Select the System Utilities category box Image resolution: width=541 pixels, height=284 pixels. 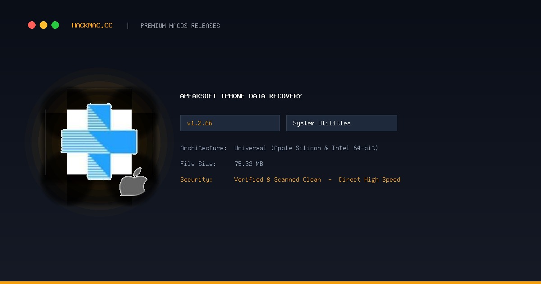pos(342,123)
